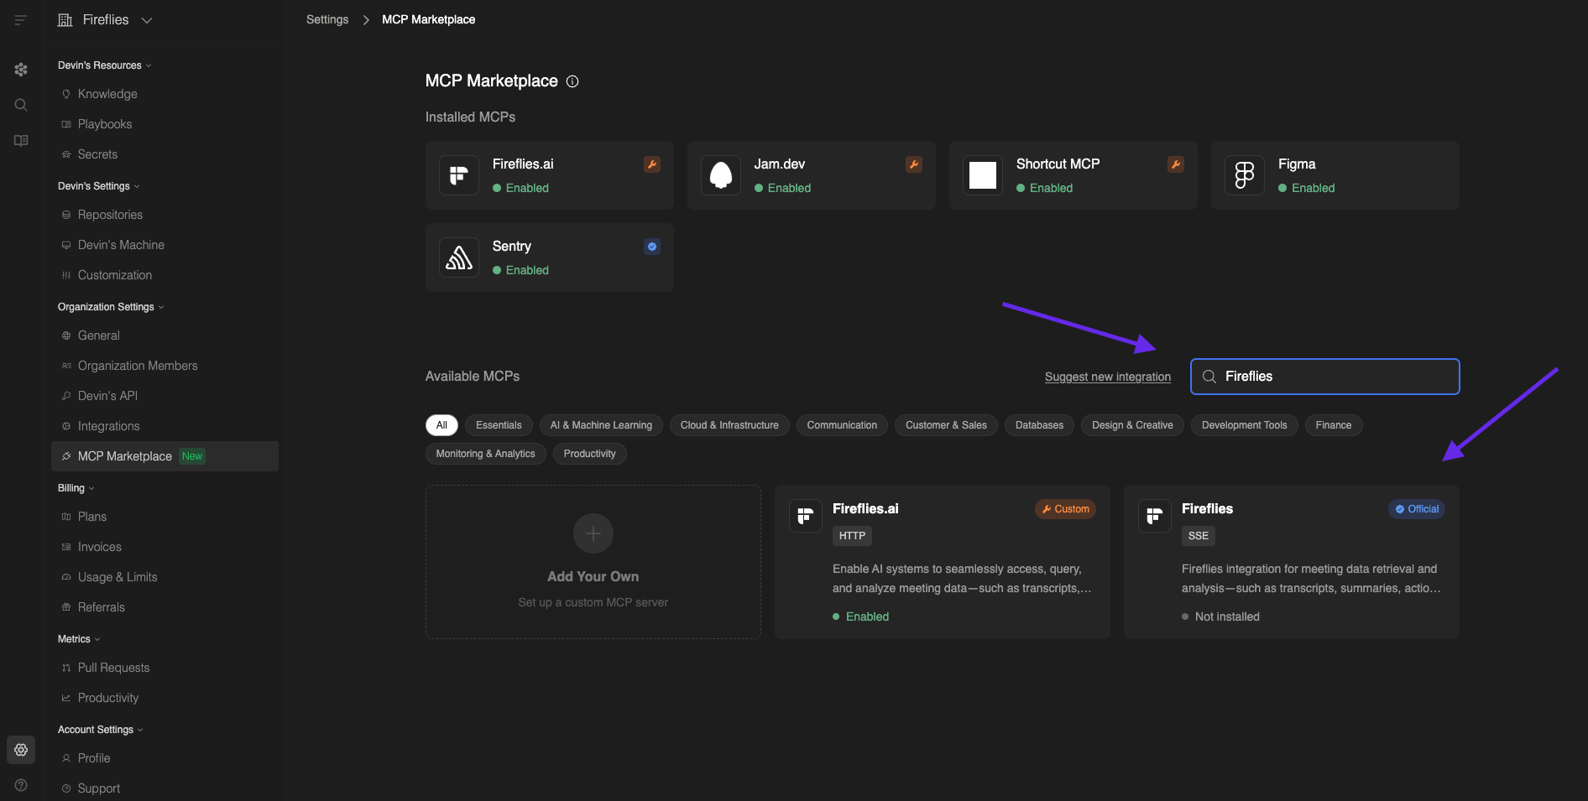
Task: Filter by Cloud & Infrastructure
Action: click(729, 425)
